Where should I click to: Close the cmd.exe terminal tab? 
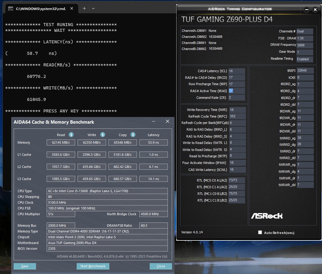[x=72, y=8]
